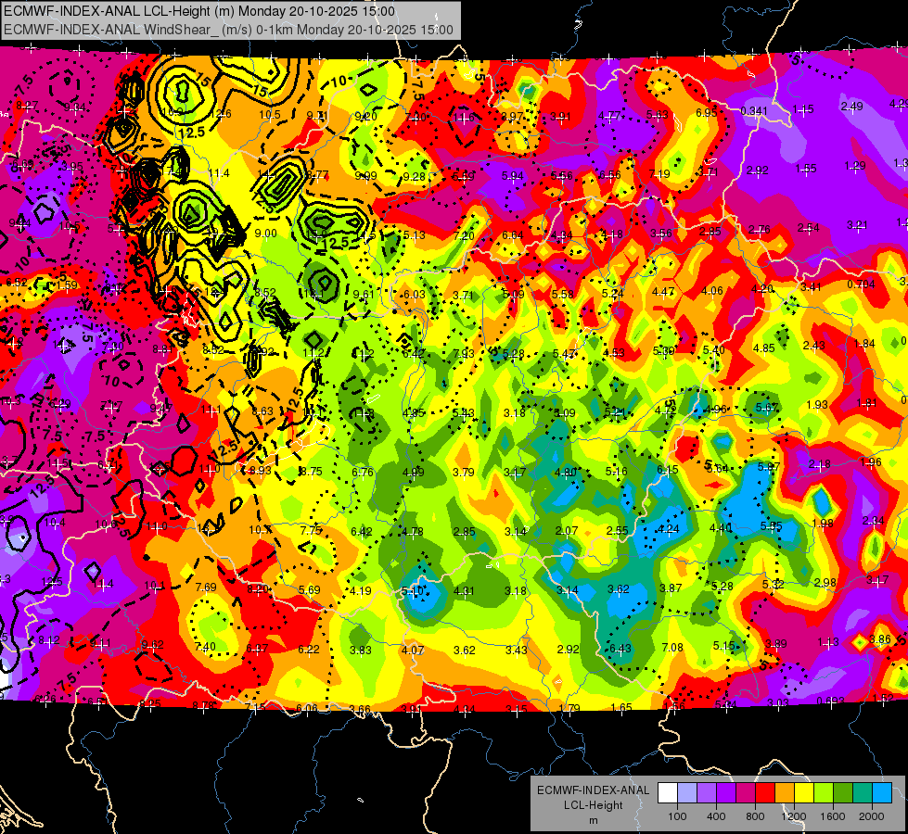908x834 pixels.
Task: Click the grid value 3.21
Action: [x=857, y=224]
